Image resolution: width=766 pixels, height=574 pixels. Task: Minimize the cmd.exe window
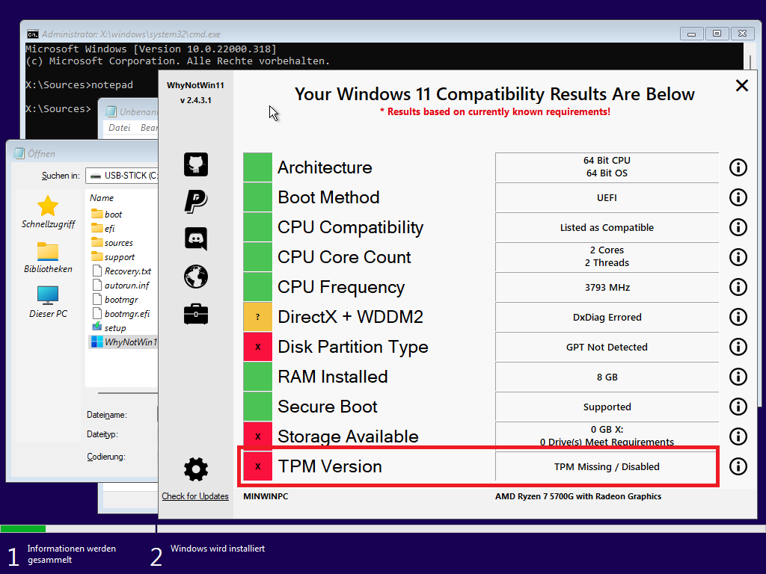coord(691,34)
